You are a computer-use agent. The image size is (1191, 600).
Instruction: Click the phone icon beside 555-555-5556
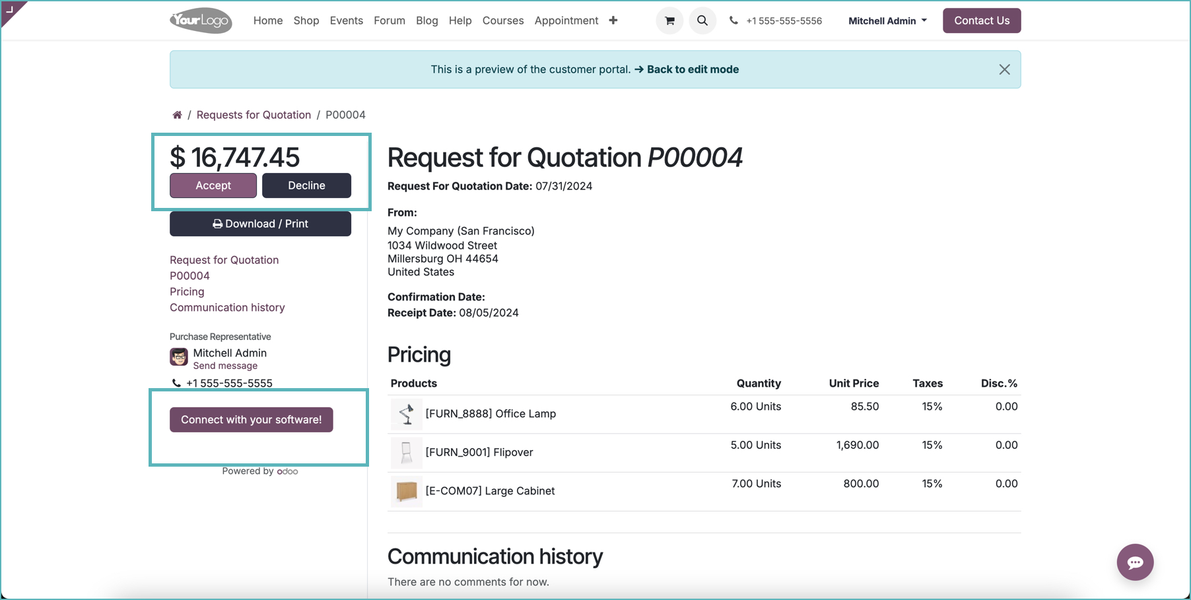coord(733,20)
